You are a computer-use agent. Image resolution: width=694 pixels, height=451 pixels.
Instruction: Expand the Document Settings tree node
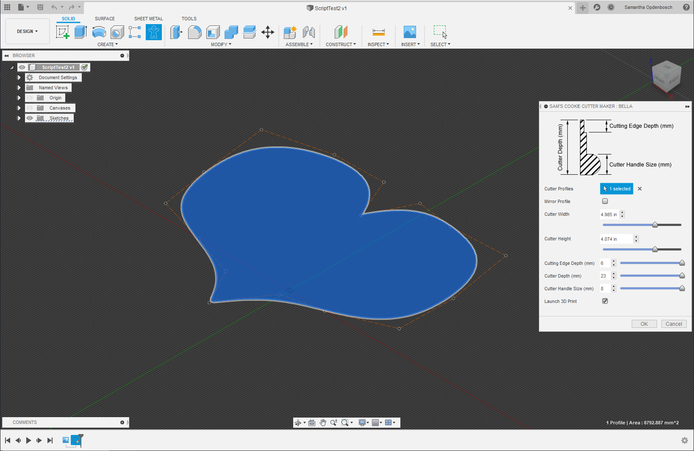19,77
